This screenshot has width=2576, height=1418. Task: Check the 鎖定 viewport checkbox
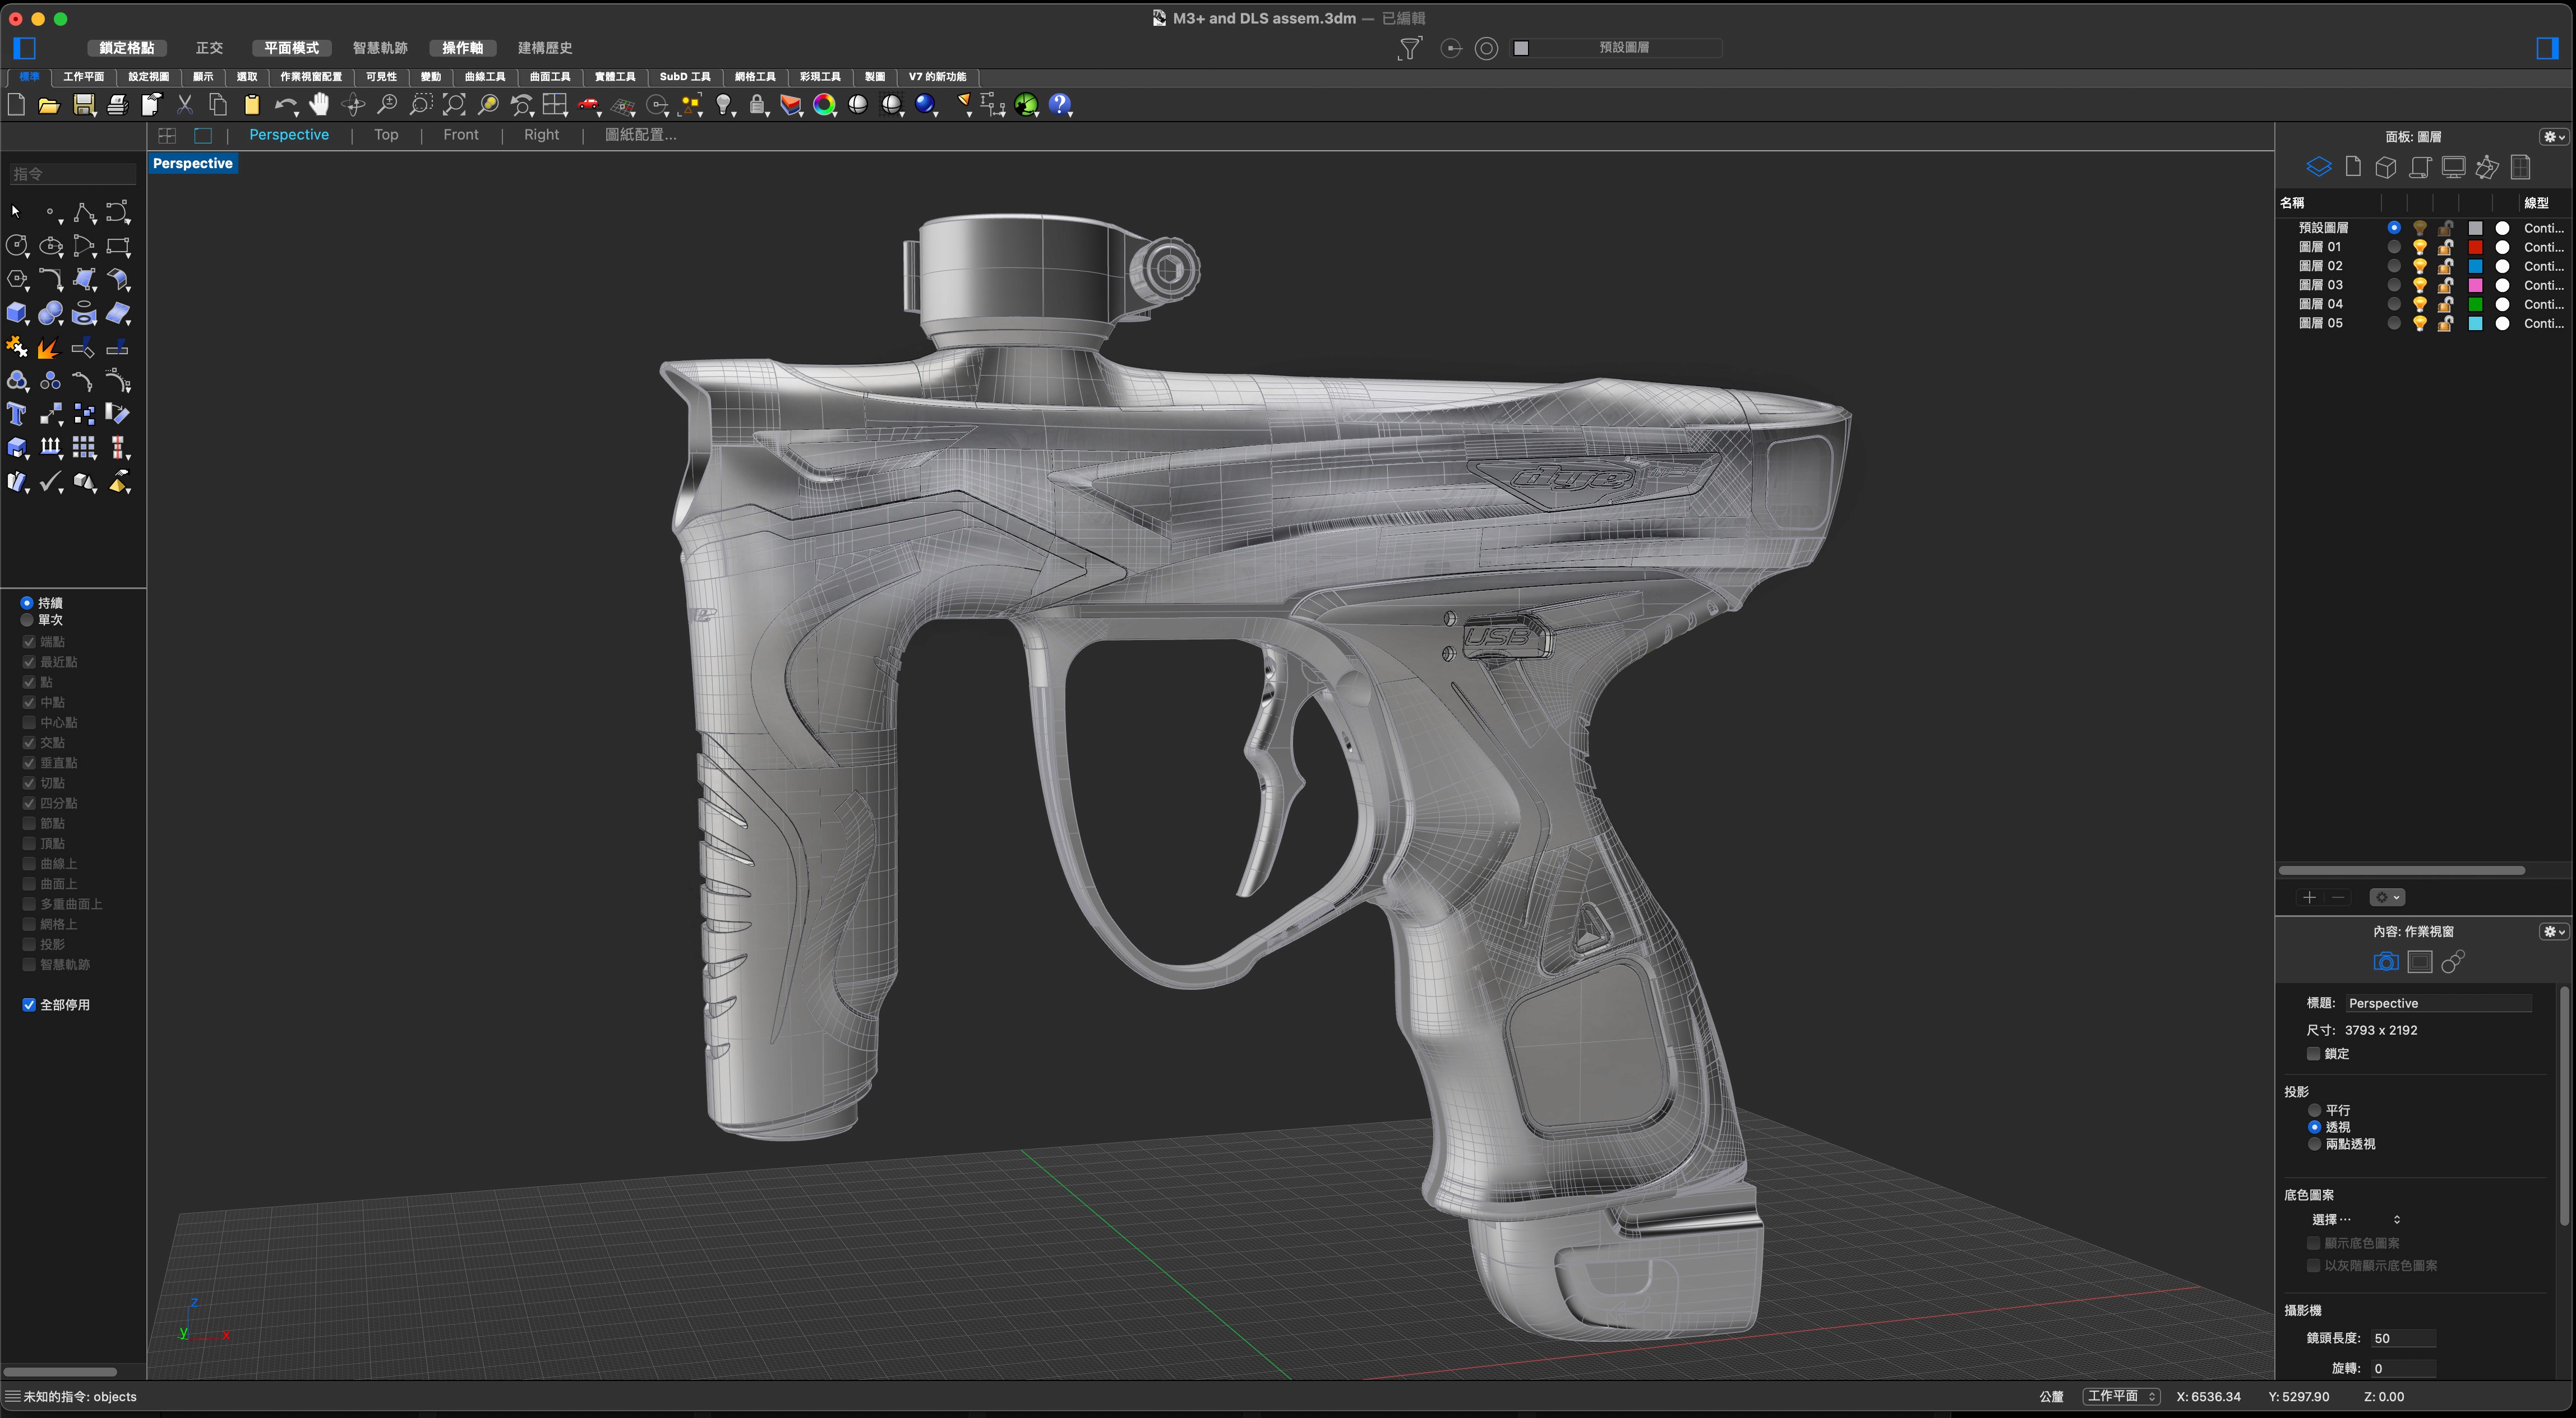point(2313,1053)
